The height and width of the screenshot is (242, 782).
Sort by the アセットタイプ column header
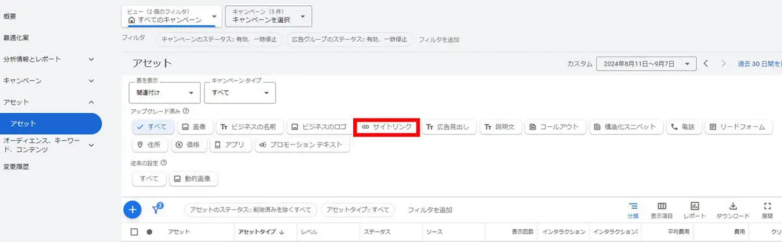pyautogui.click(x=261, y=232)
